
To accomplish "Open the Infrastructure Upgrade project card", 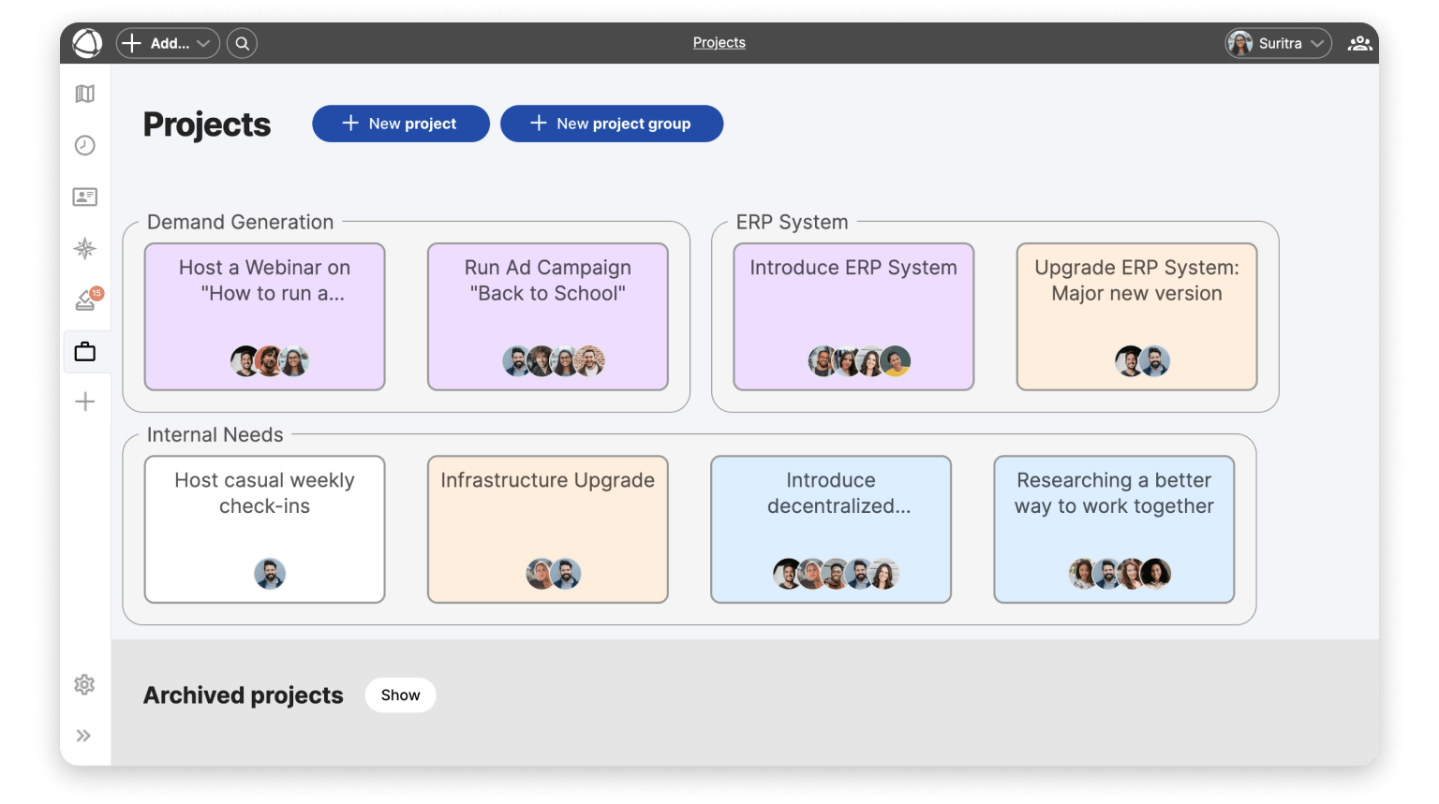I will tap(547, 529).
